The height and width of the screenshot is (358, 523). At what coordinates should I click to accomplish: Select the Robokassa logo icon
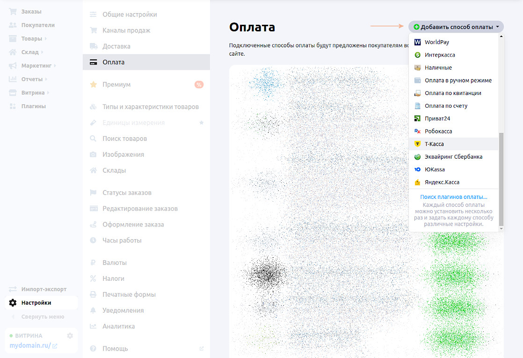coord(418,132)
